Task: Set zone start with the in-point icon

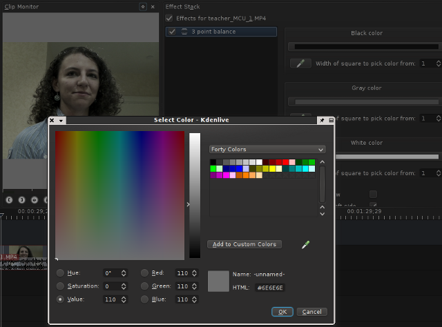Action: pos(10,199)
